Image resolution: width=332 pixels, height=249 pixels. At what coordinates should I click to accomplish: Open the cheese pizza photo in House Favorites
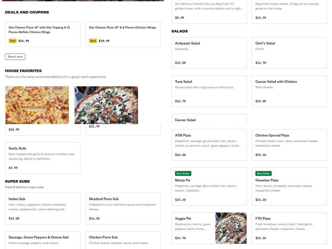click(37, 105)
